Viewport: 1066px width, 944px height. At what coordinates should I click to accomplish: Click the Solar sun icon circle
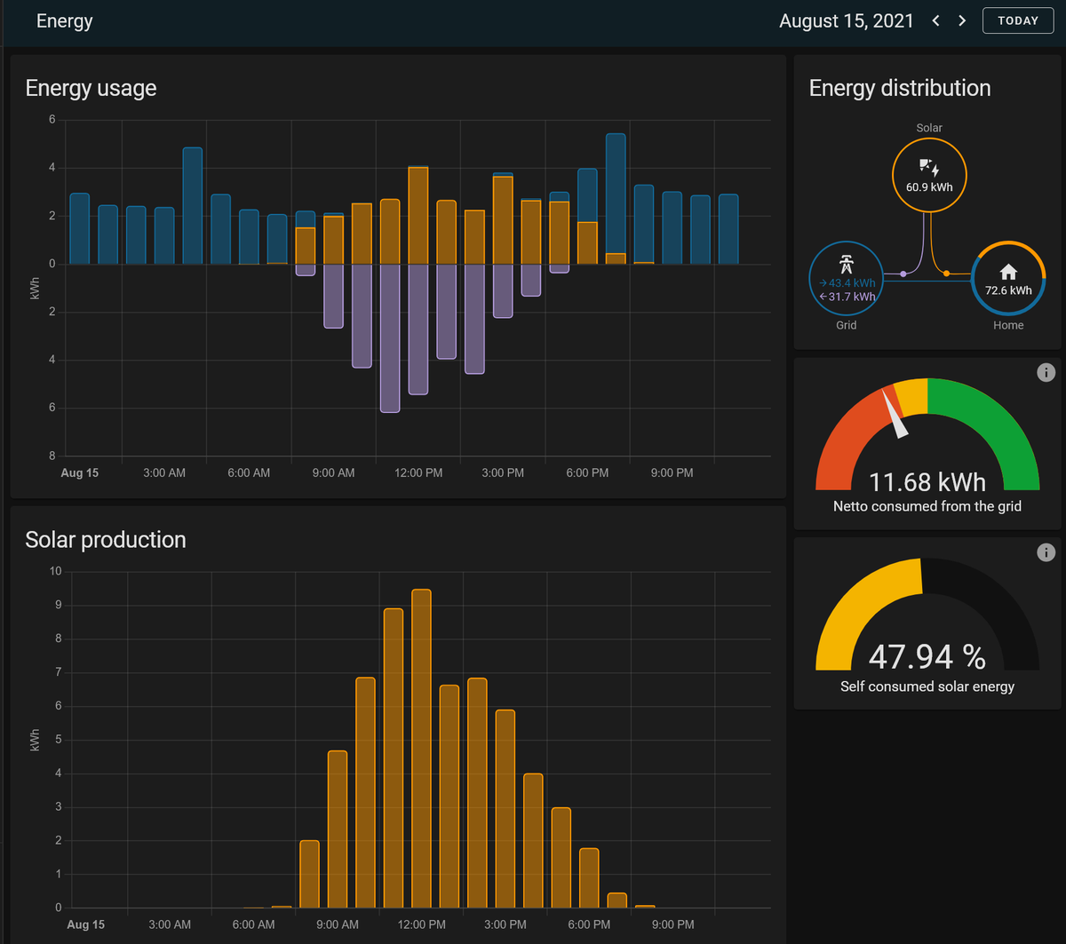(929, 175)
